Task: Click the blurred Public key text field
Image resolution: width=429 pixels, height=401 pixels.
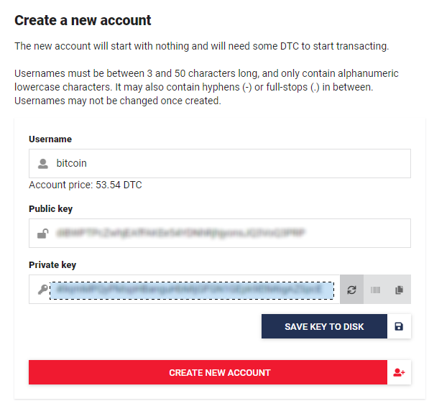Action: click(220, 233)
